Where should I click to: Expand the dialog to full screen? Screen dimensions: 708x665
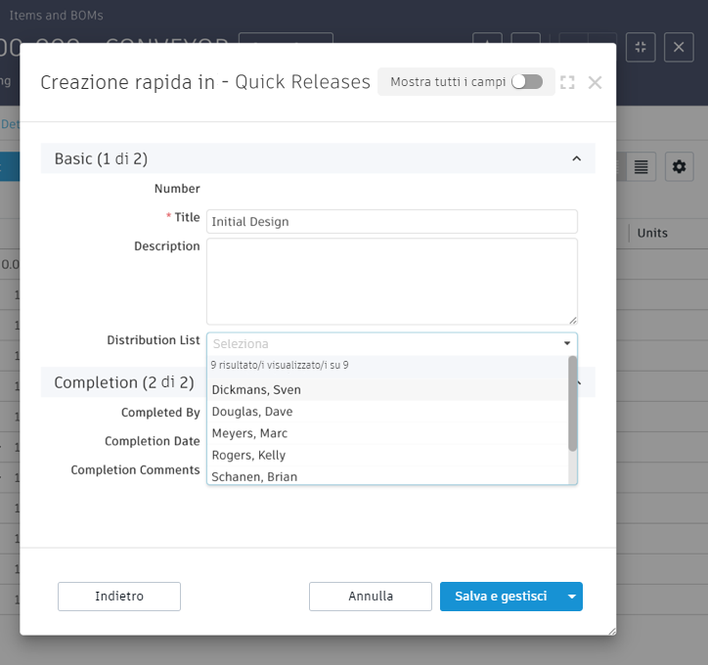(567, 82)
